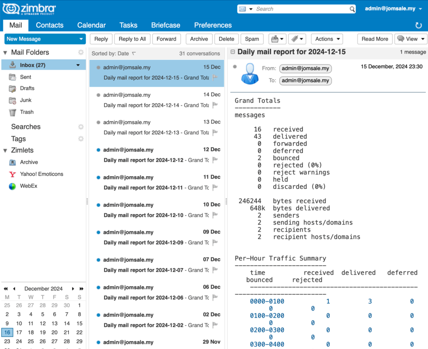Open the Trash folder
The width and height of the screenshot is (428, 349).
click(27, 112)
